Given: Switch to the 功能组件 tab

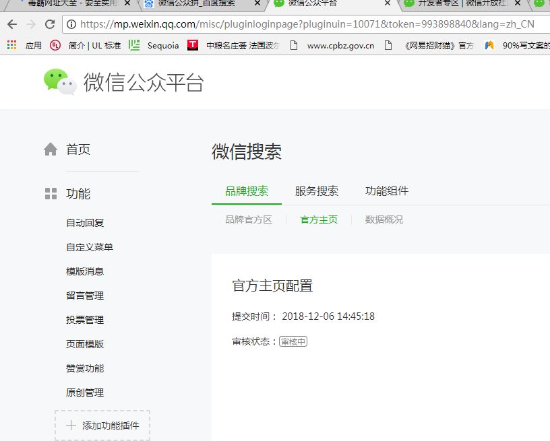Looking at the screenshot, I should (x=387, y=191).
